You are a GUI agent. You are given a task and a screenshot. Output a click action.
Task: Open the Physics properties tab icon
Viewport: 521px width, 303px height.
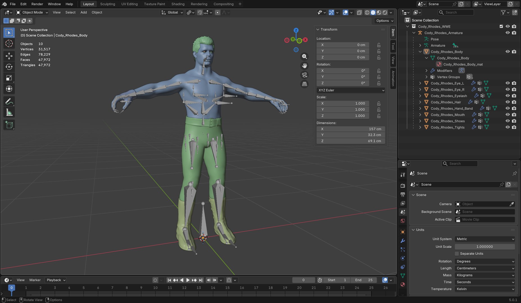coord(403,258)
